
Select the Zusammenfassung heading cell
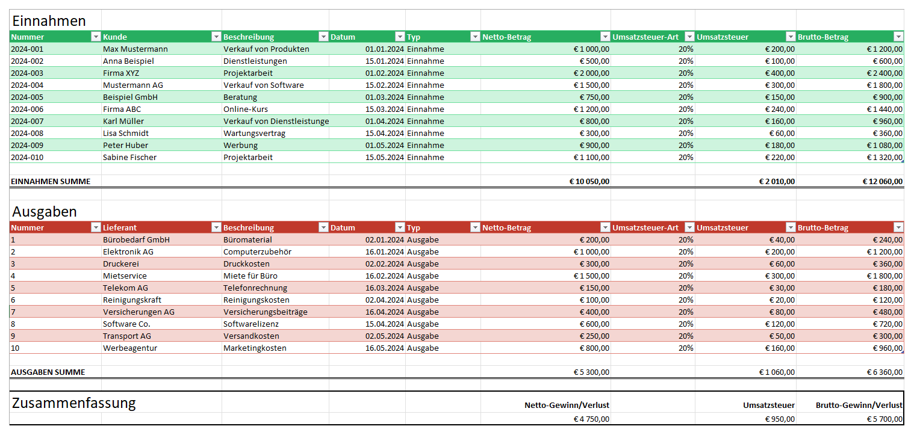point(73,403)
